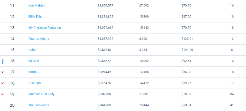This screenshot has width=246, height=111.
Task: Open the Iron Maiden artist link
Action: pyautogui.click(x=37, y=6)
